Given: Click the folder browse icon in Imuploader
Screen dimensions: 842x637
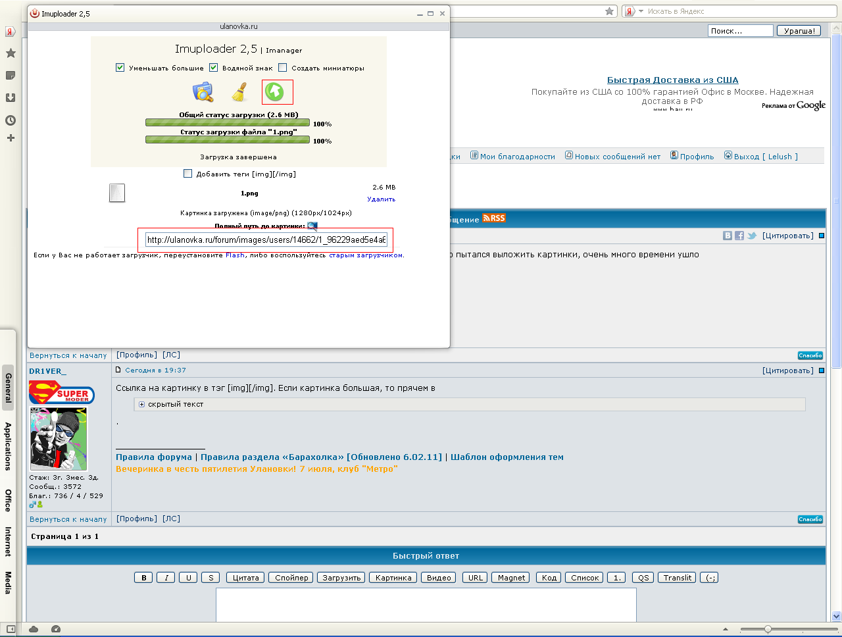Looking at the screenshot, I should coord(203,92).
